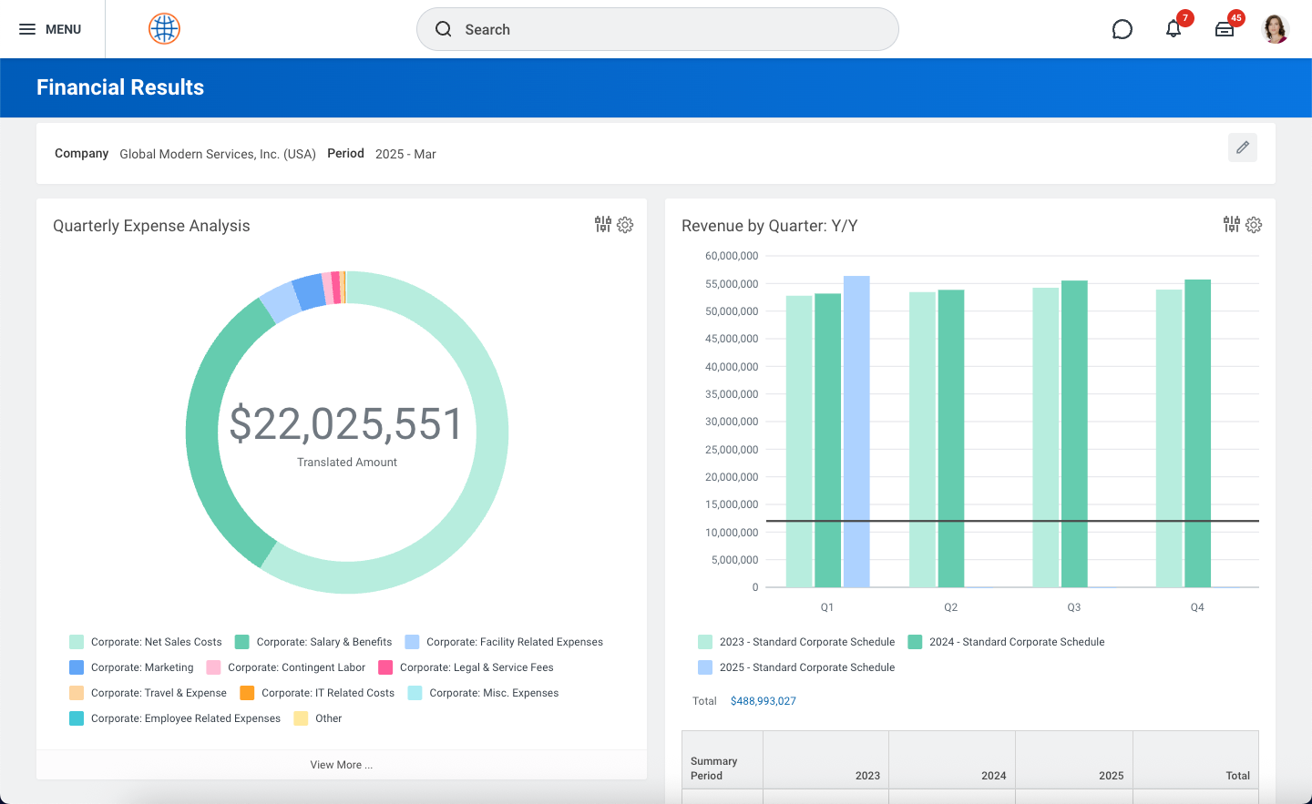This screenshot has width=1312, height=804.
Task: Open the notifications bell icon
Action: (1174, 29)
